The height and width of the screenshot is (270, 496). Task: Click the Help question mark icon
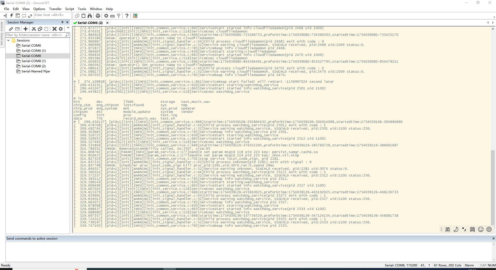pos(127,16)
